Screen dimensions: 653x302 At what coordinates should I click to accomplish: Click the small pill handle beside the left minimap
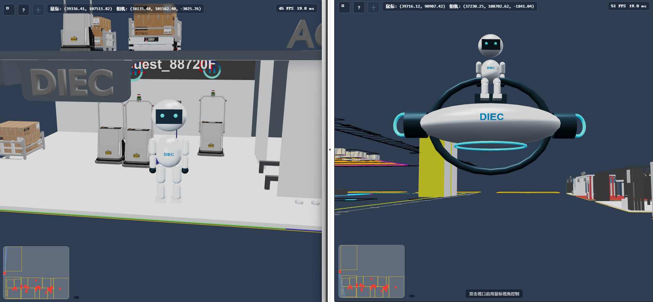coord(76,297)
